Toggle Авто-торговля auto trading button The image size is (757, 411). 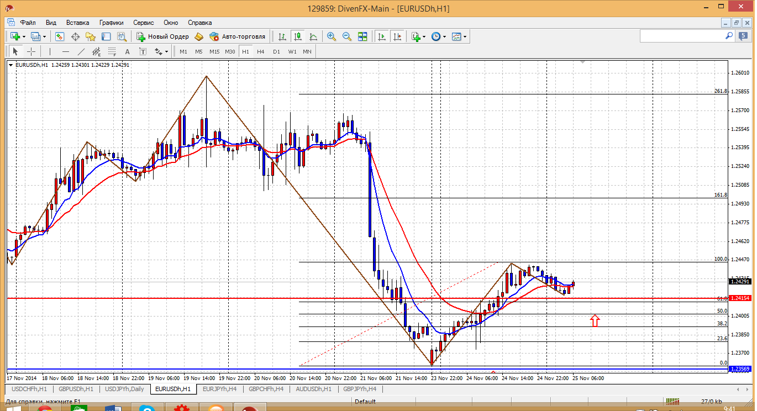237,36
